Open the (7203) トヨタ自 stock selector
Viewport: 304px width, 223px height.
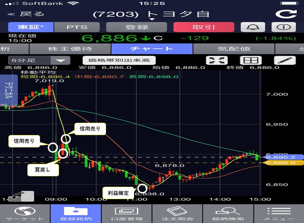point(151,14)
